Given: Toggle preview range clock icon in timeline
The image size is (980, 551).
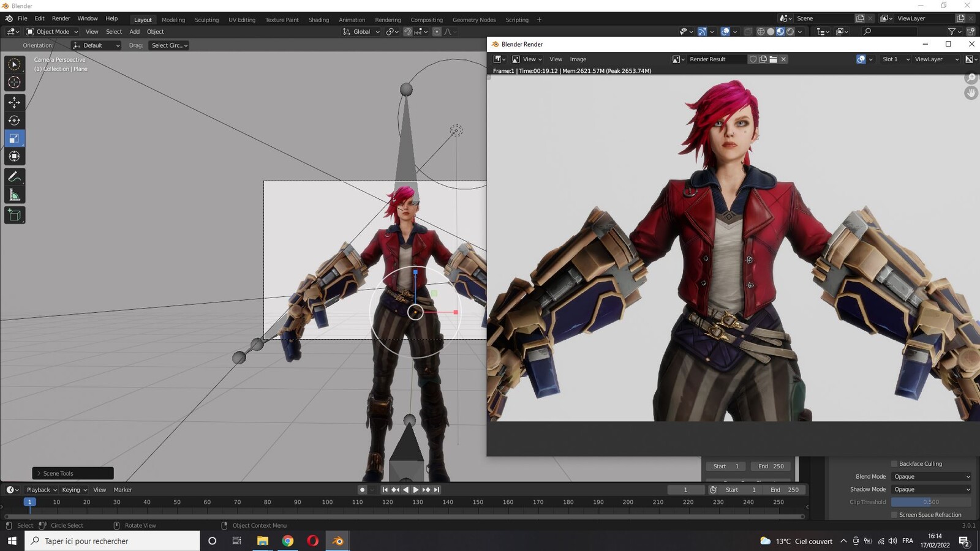Looking at the screenshot, I should (713, 490).
